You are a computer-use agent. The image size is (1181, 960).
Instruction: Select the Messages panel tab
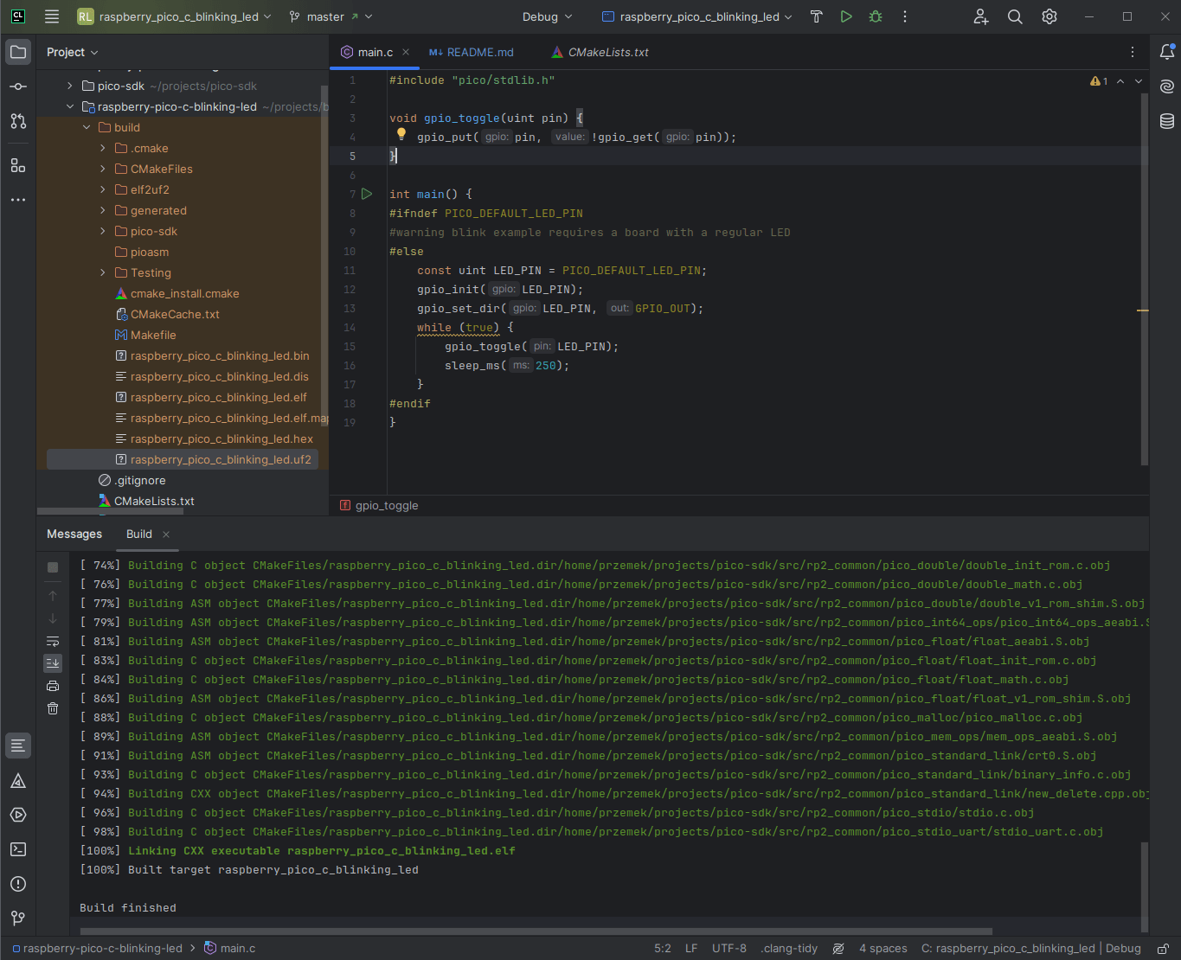[x=74, y=534]
